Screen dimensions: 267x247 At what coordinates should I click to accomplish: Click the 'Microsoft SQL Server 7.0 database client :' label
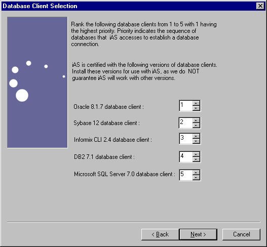(125, 174)
